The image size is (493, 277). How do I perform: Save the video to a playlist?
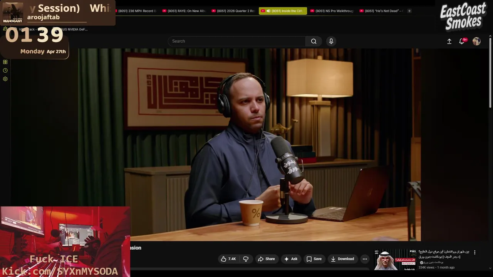[314, 259]
